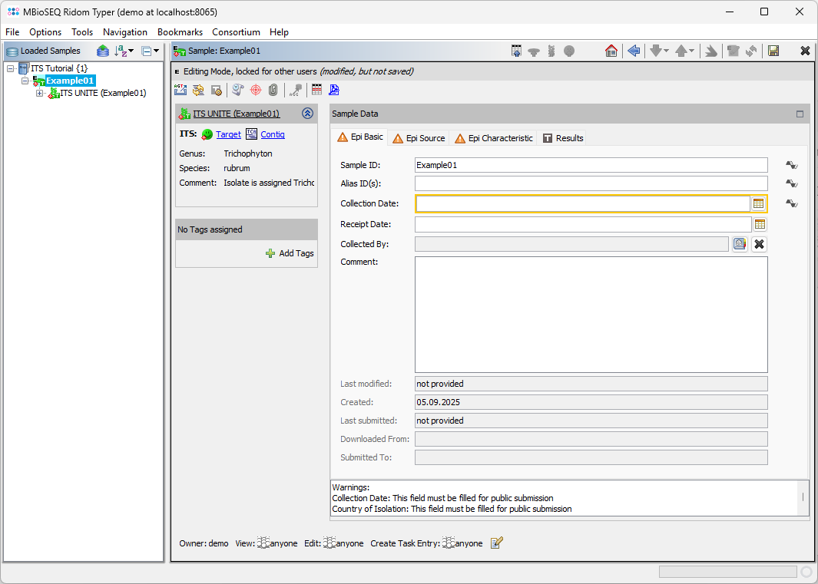The image size is (818, 584).
Task: Open targets via the red crosshair icon
Action: [x=254, y=90]
